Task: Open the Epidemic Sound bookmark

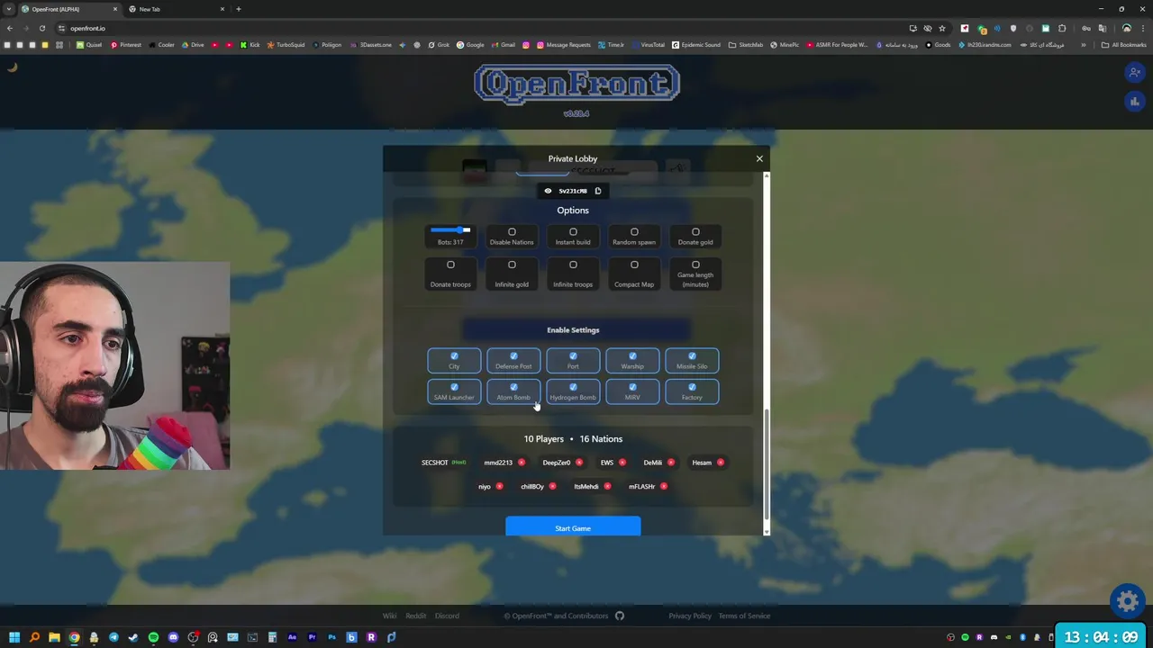Action: point(695,45)
